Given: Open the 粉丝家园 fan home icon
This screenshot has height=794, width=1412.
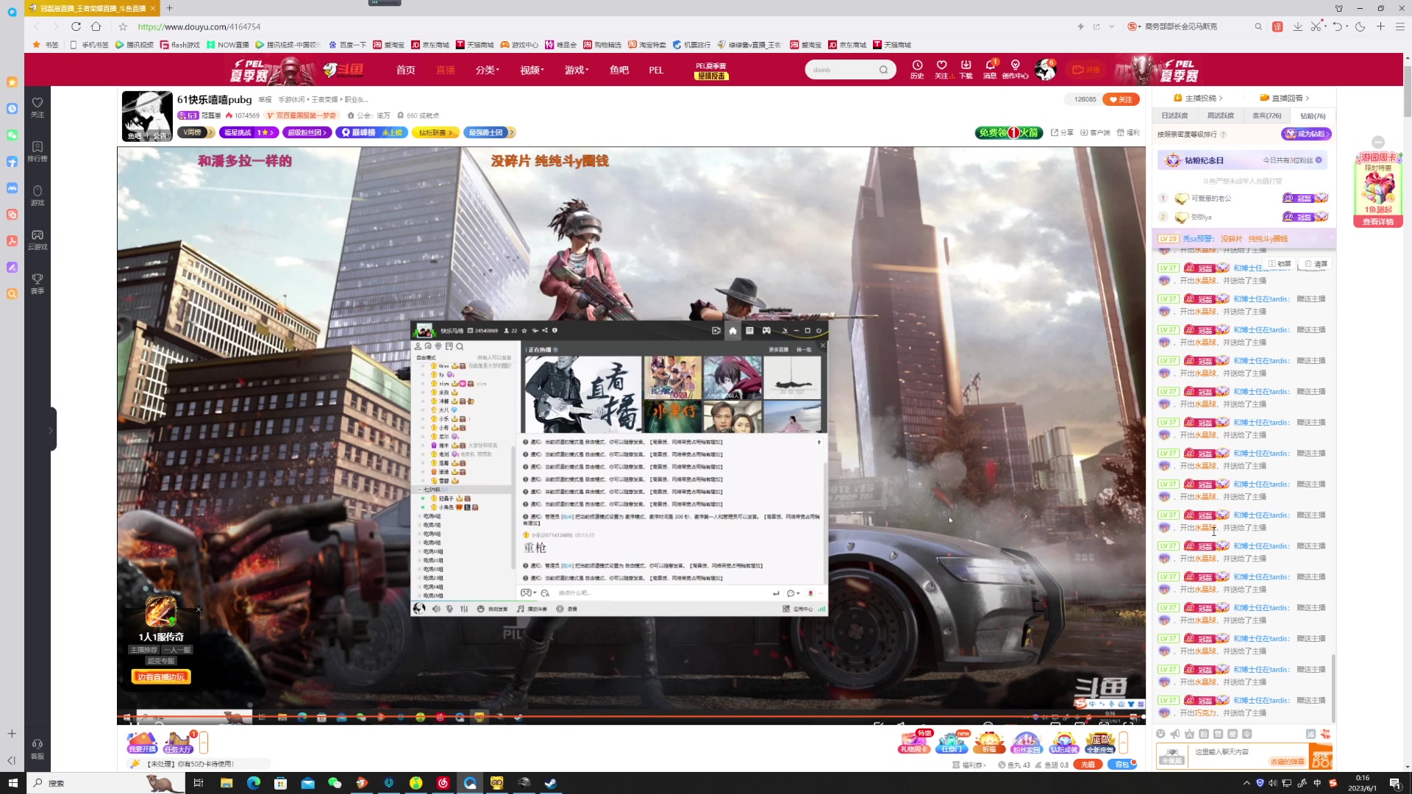Looking at the screenshot, I should (1027, 743).
